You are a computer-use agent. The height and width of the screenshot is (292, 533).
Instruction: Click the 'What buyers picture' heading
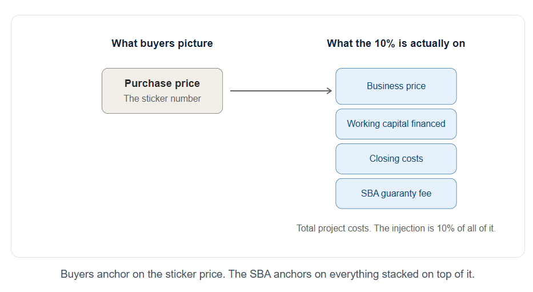click(x=162, y=43)
